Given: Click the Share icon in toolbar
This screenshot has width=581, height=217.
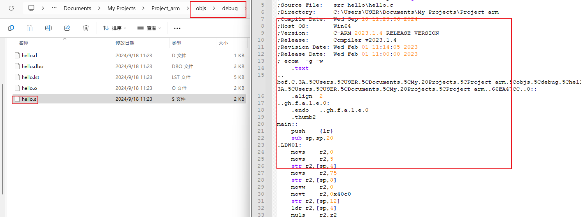Looking at the screenshot, I should (67, 28).
